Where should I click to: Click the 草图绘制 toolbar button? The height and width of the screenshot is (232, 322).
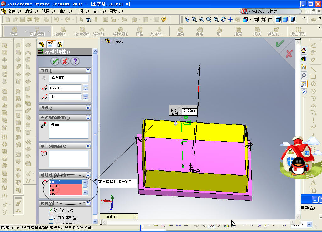37,31
